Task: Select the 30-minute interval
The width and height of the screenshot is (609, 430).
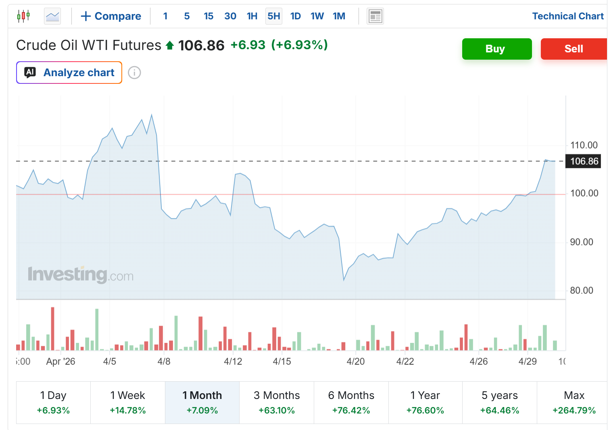Action: click(230, 16)
